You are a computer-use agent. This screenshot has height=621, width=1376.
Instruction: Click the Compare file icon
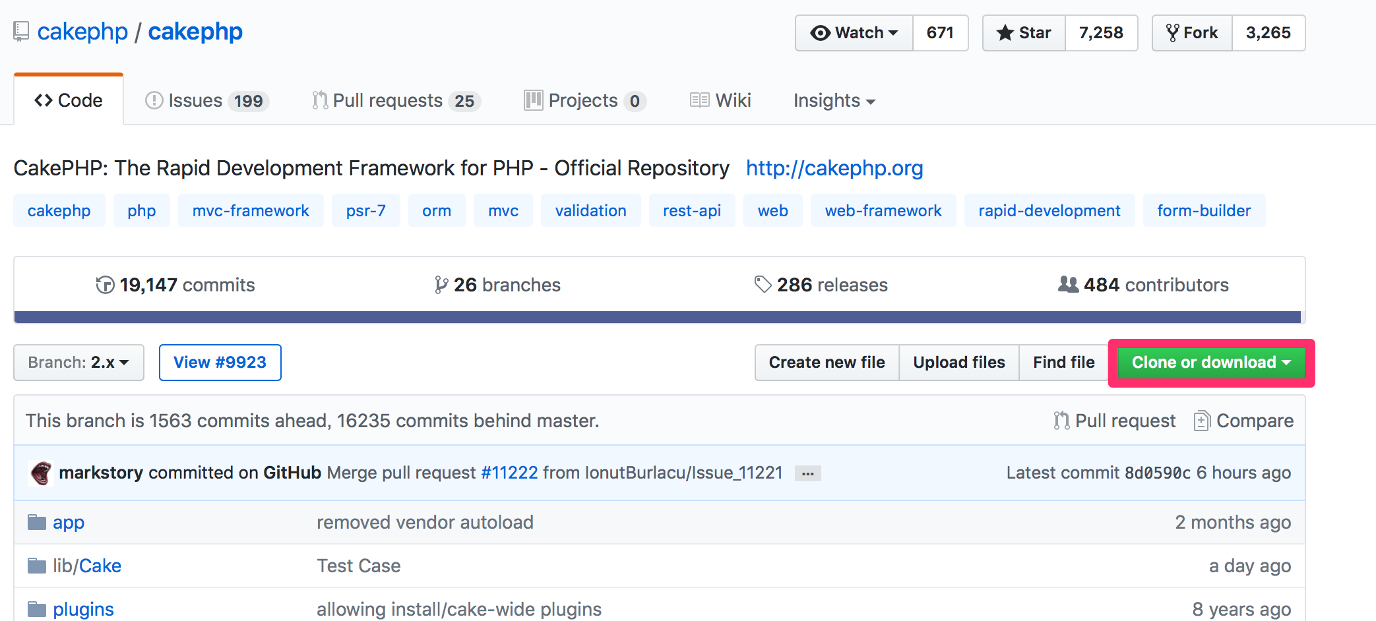[1202, 421]
